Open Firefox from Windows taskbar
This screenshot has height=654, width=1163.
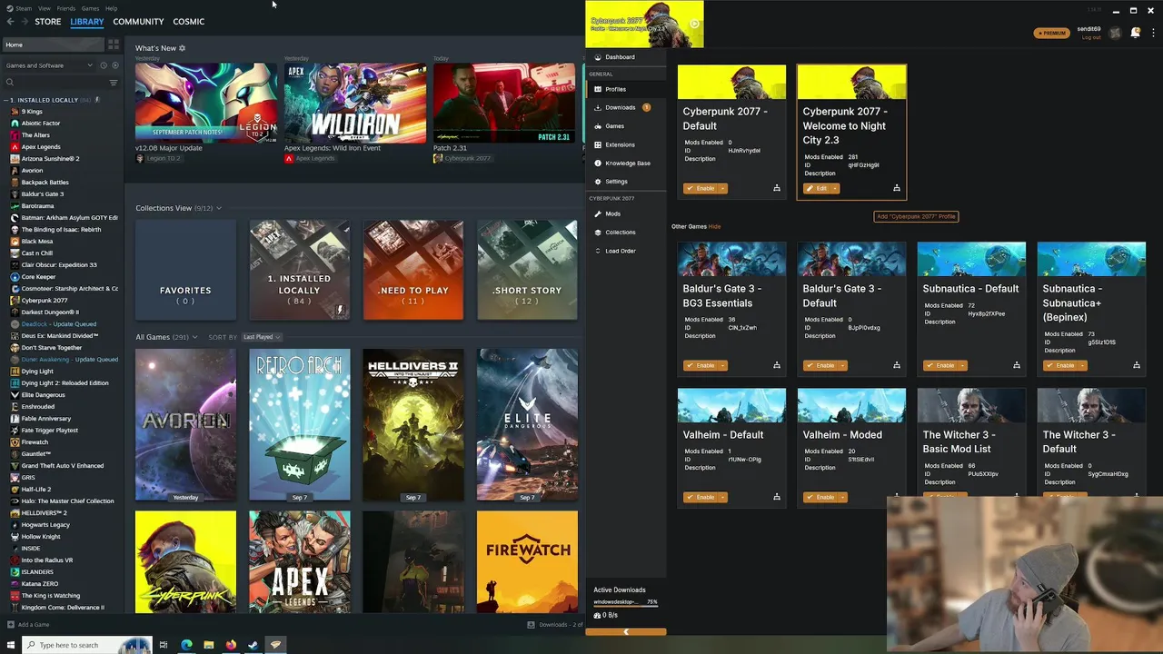pos(231,645)
